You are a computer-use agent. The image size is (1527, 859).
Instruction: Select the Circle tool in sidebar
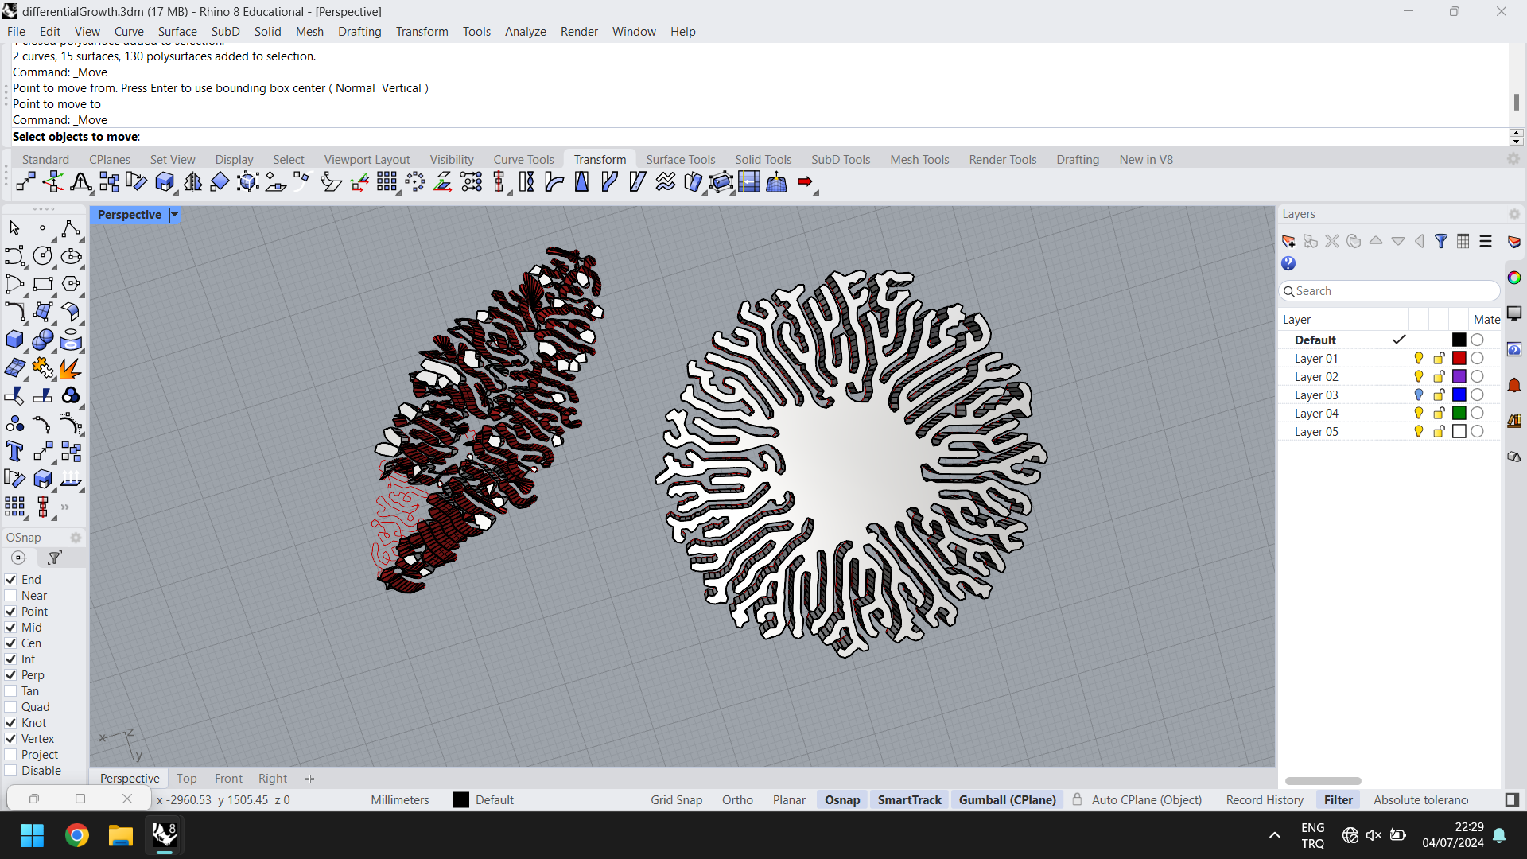[42, 256]
